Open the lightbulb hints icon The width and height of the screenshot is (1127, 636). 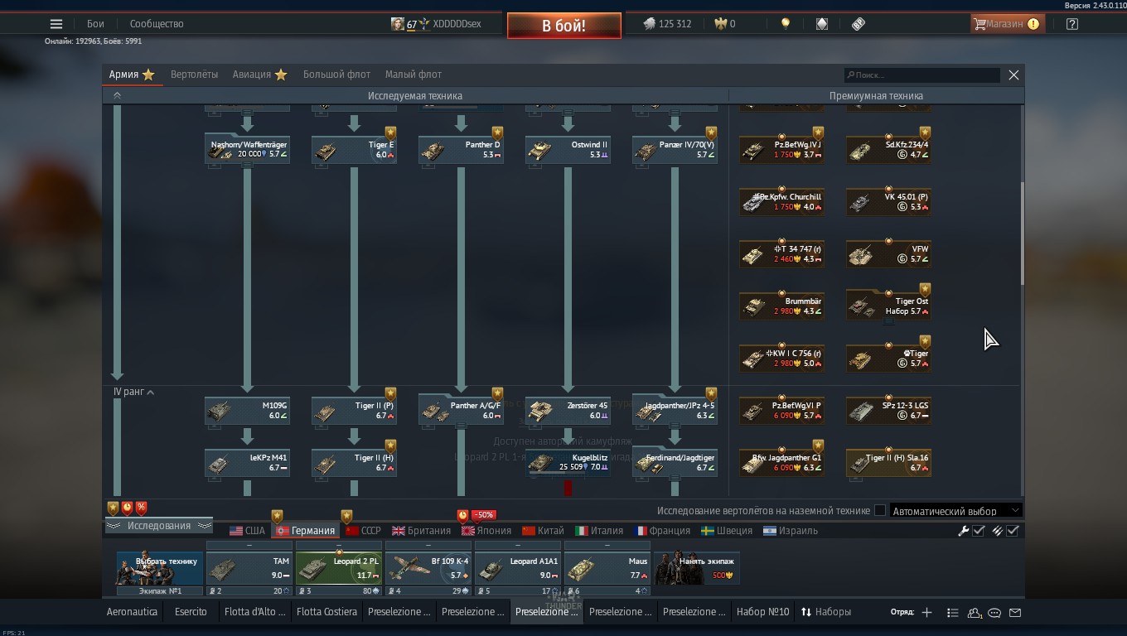786,24
